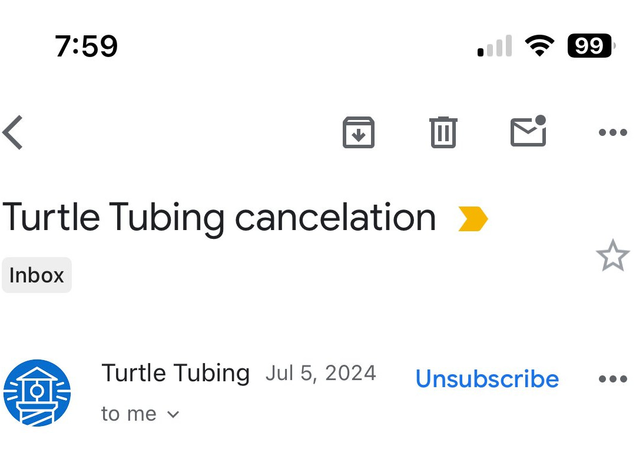Mark this message unread via the envelope
The width and height of the screenshot is (636, 466).
(x=528, y=132)
